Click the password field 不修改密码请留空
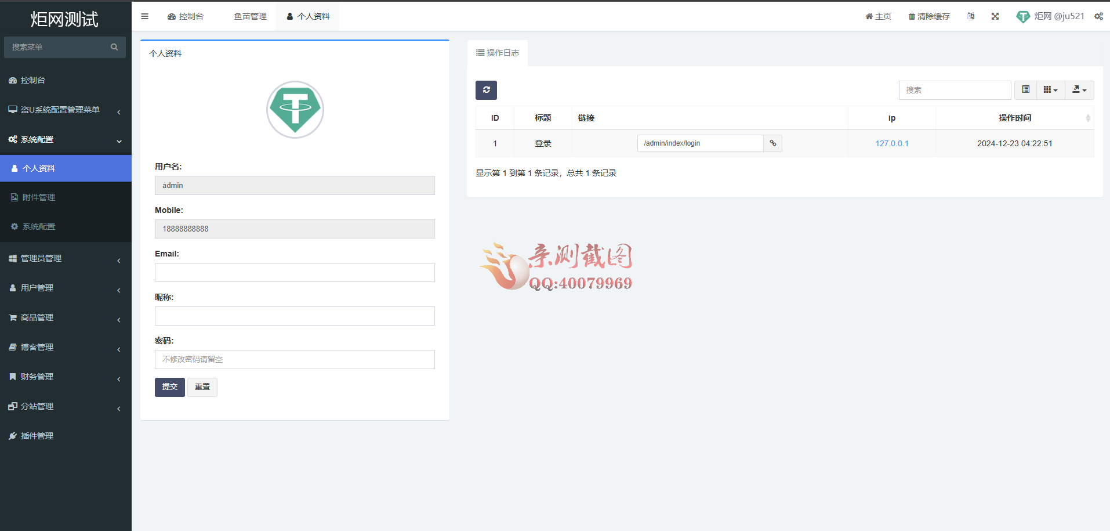The image size is (1110, 531). (295, 359)
